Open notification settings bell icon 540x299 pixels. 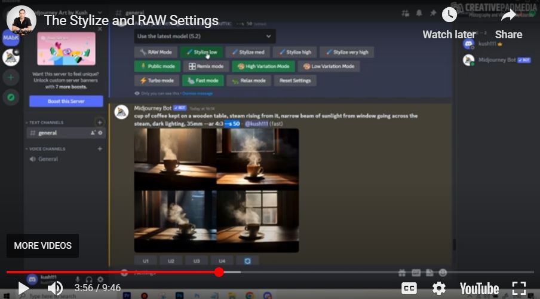(x=419, y=13)
